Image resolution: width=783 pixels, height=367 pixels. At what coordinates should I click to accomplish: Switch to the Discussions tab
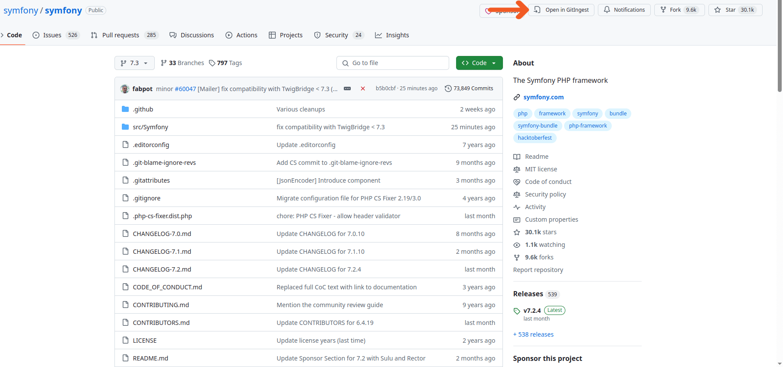pos(192,35)
